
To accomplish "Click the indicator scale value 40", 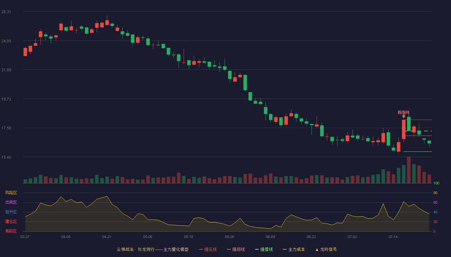I will point(435,212).
